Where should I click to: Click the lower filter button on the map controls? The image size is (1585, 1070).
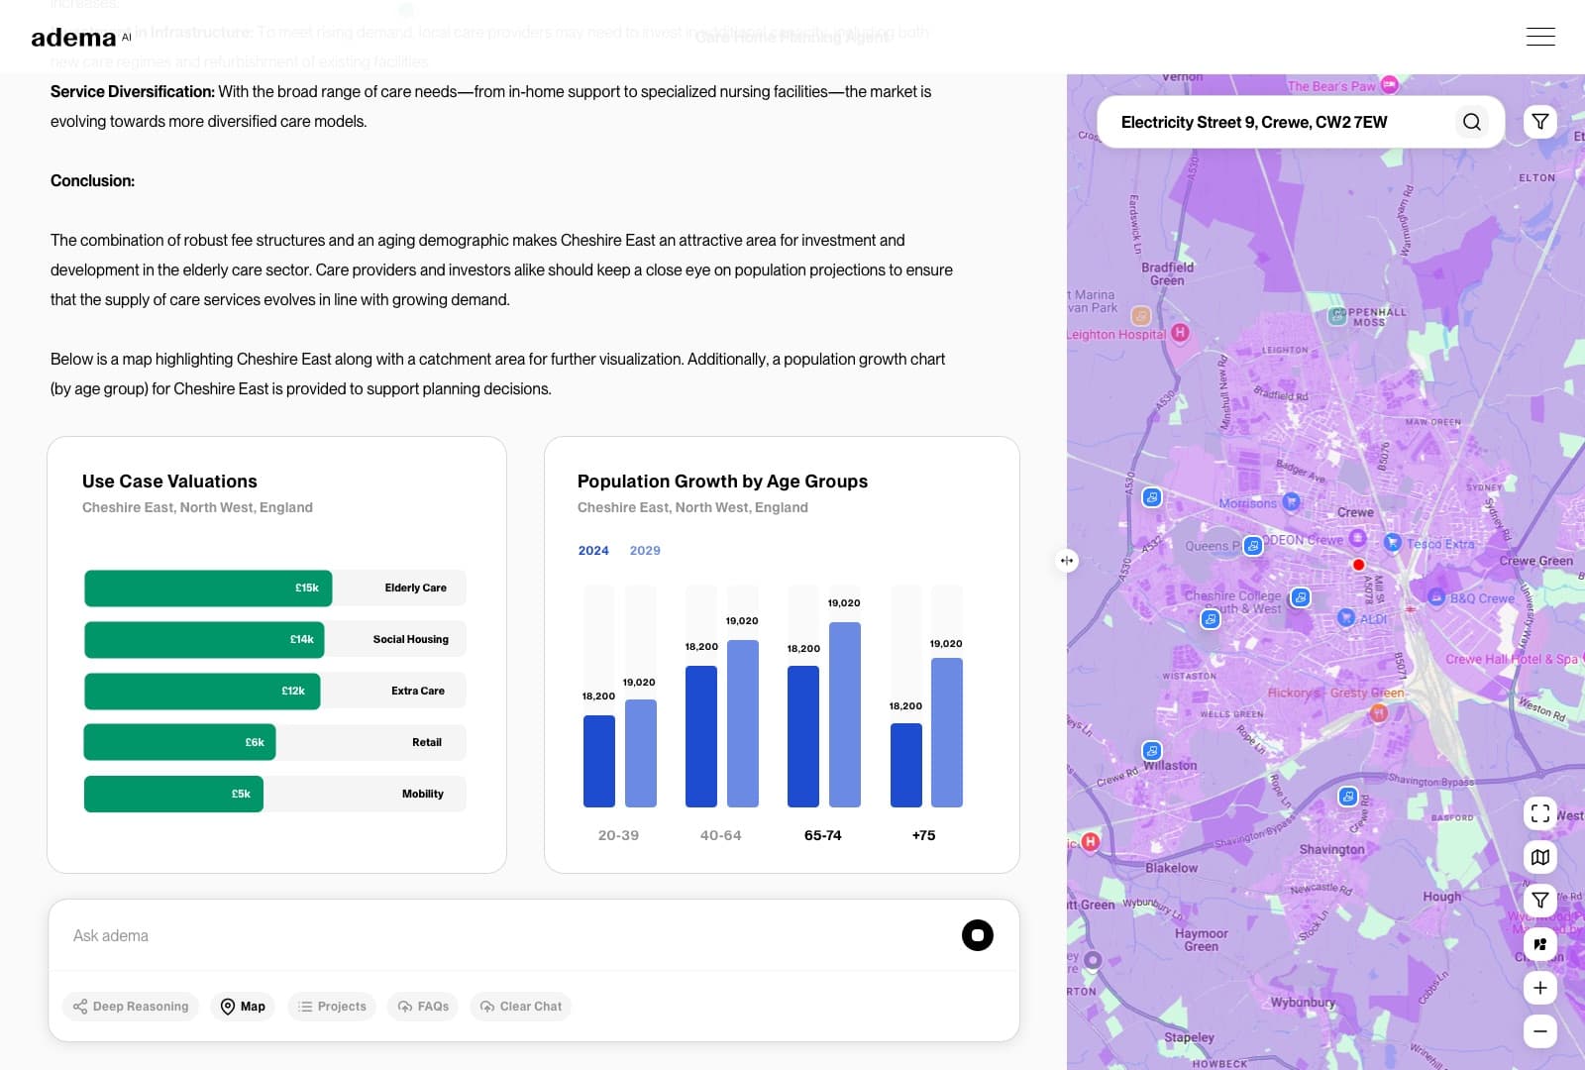[x=1540, y=901]
